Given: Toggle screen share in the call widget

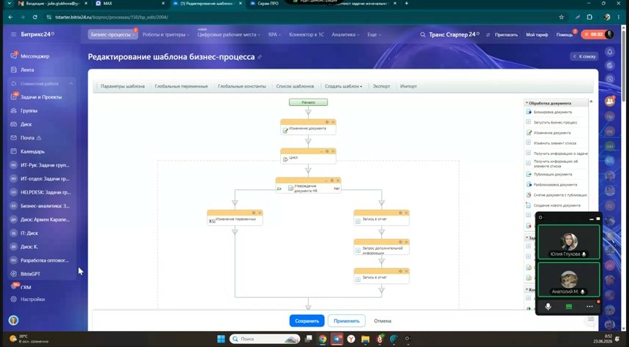Looking at the screenshot, I should [x=569, y=307].
